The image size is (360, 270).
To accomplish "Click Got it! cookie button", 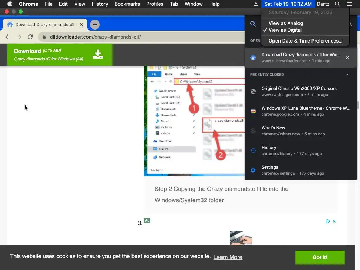I will pyautogui.click(x=320, y=257).
